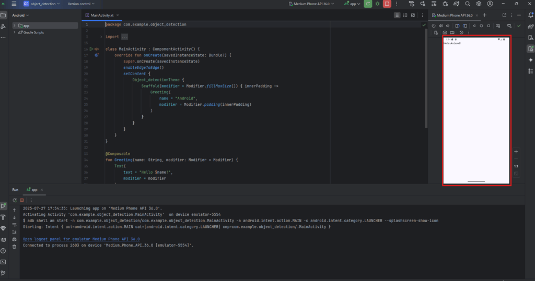This screenshot has width=535, height=281.
Task: Click emulator Volume Down button
Action: coord(448,26)
